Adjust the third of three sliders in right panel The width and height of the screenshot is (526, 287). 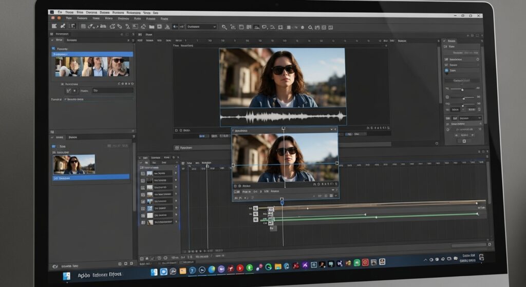[x=462, y=105]
